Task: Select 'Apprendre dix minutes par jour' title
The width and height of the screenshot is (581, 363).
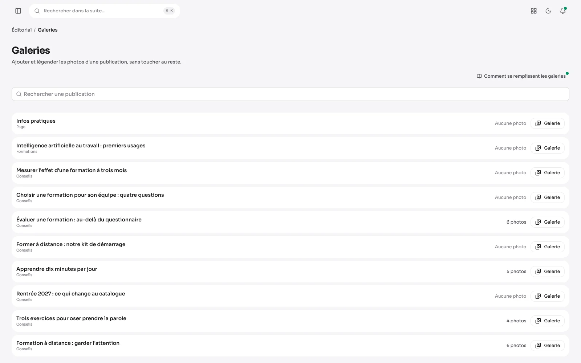Action: click(x=57, y=269)
